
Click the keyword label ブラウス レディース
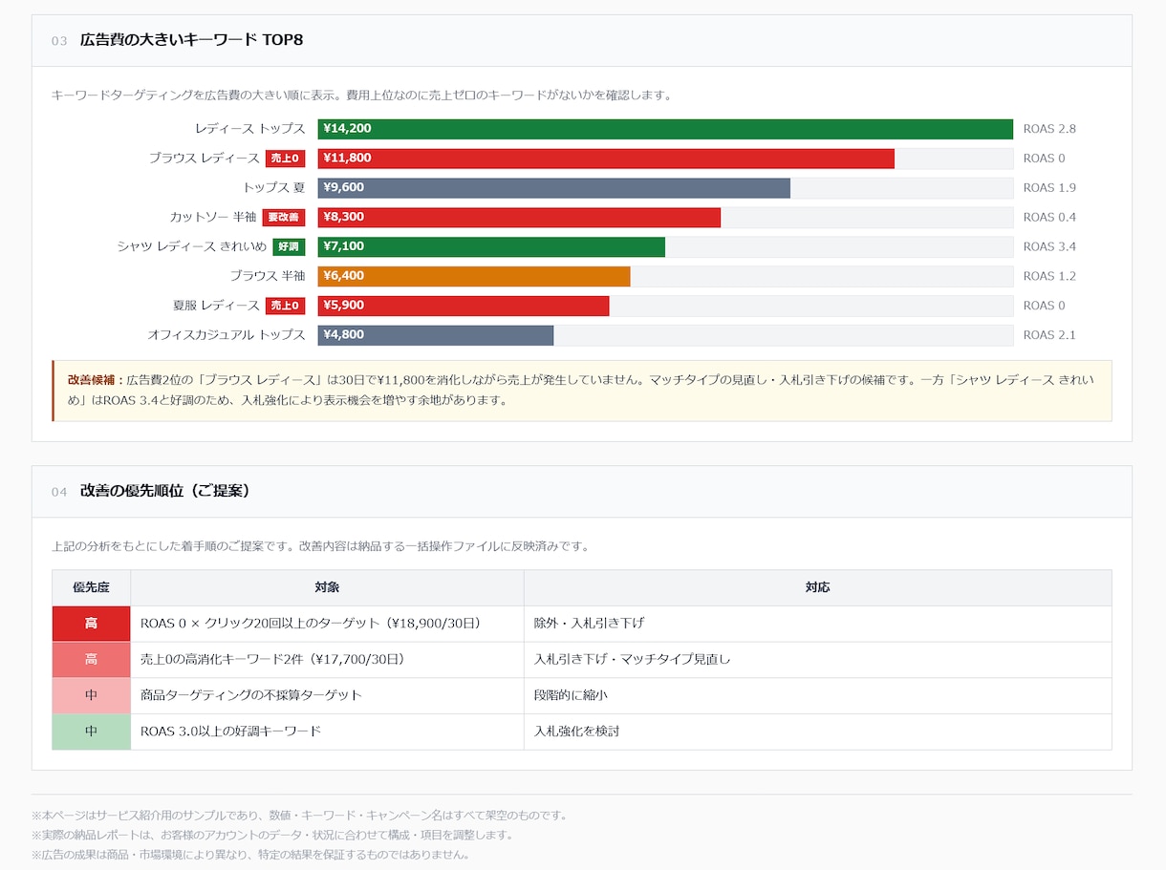pyautogui.click(x=204, y=159)
